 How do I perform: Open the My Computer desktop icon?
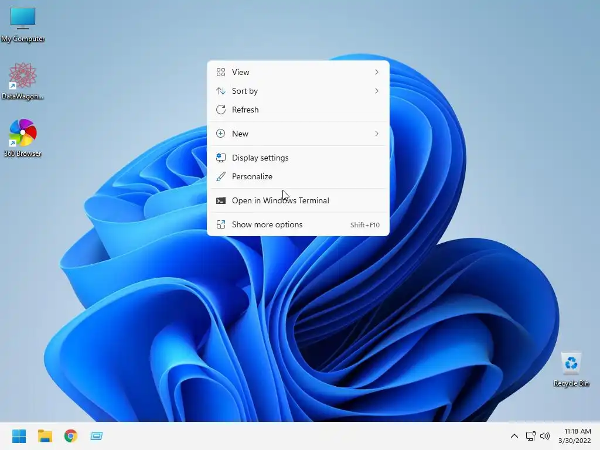(x=23, y=24)
